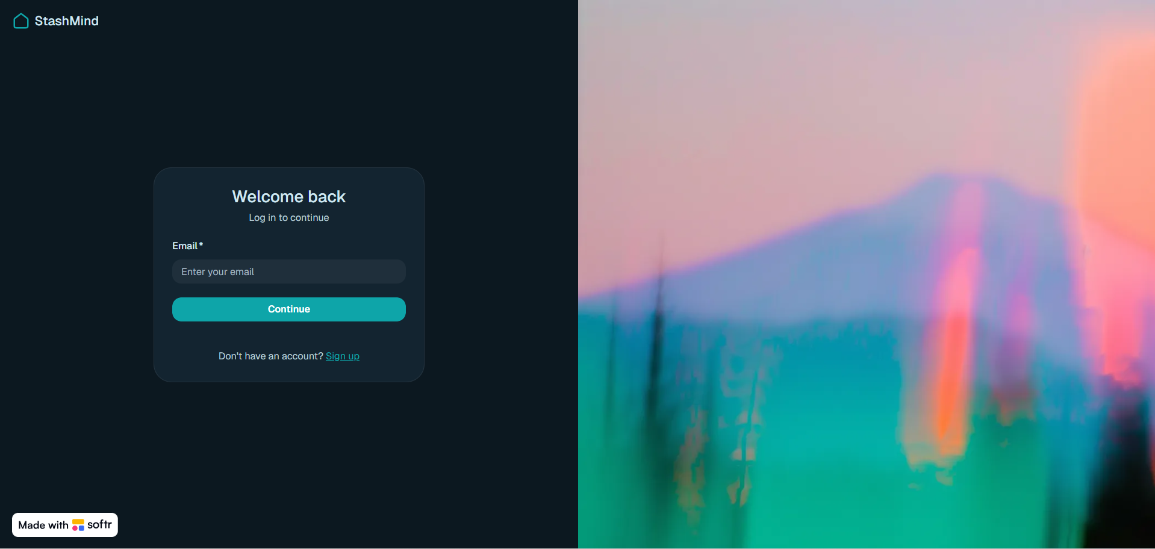Click the softr wordmark in badge

(x=99, y=524)
